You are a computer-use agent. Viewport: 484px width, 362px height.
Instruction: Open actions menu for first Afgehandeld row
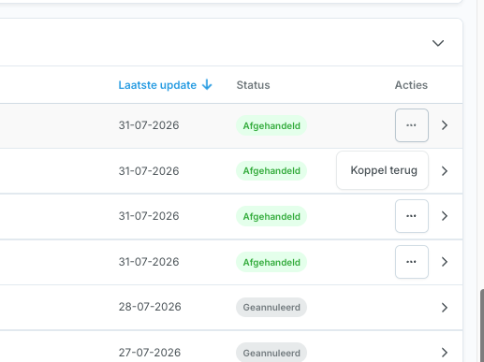click(x=412, y=125)
